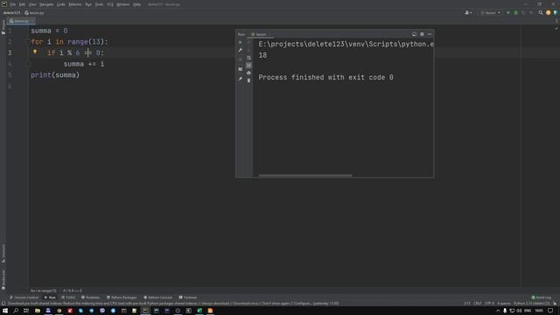The width and height of the screenshot is (560, 315).
Task: Click the delete123 project breadcrumb
Action: (x=11, y=13)
